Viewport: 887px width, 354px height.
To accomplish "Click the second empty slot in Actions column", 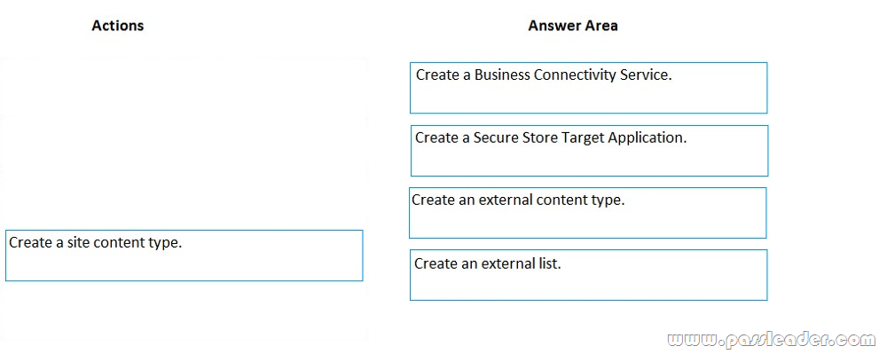I will [184, 143].
